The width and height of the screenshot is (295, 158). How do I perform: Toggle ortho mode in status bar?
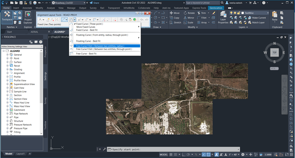[184, 155]
